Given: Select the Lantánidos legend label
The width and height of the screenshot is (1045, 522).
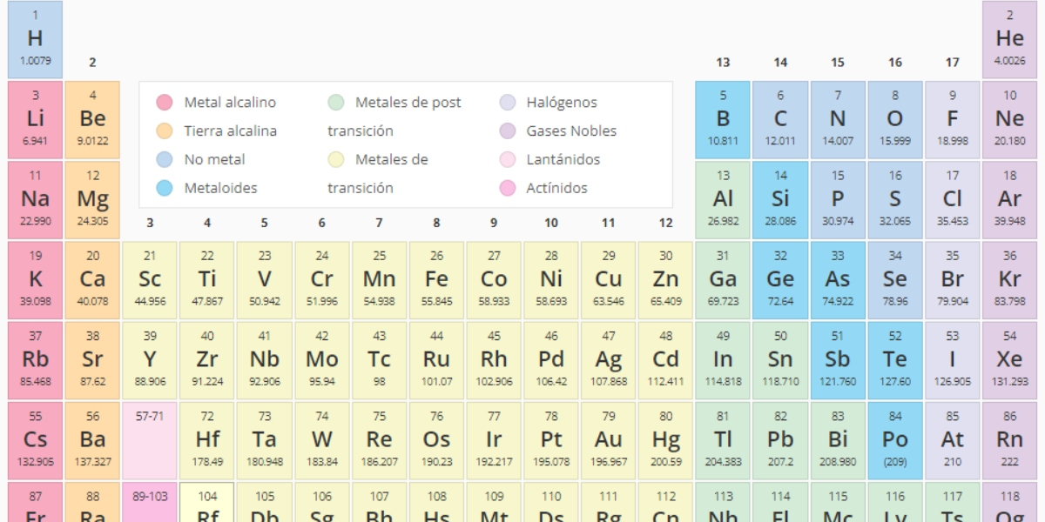Looking at the screenshot, I should [x=563, y=160].
